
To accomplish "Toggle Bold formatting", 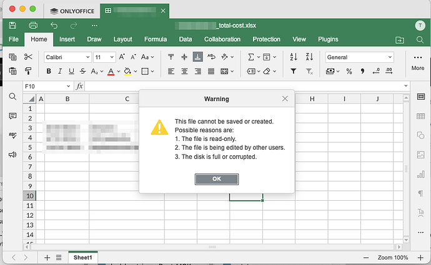I will [49, 71].
